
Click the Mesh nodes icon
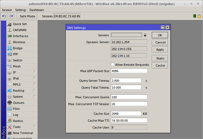click(10, 66)
